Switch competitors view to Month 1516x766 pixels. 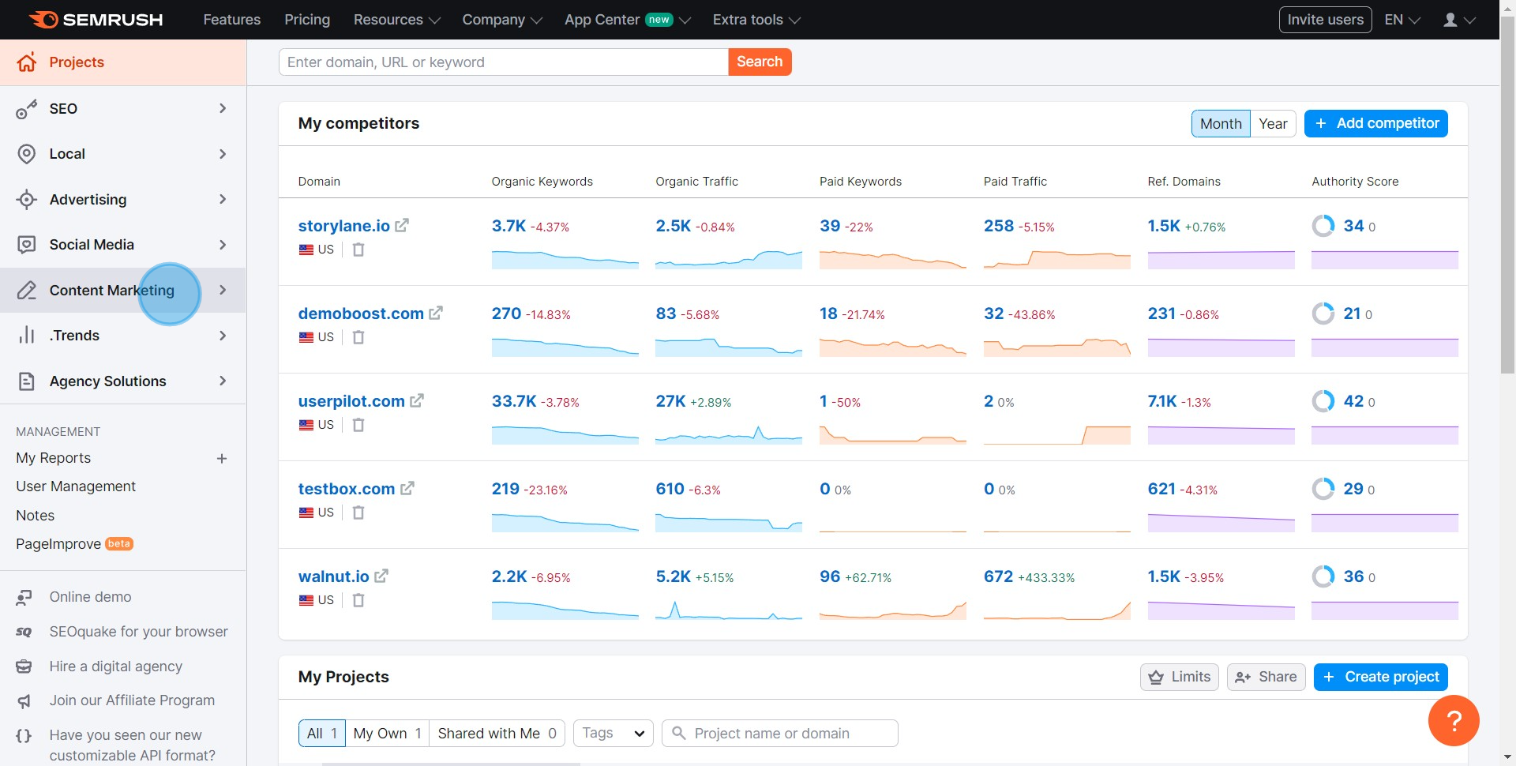click(1221, 124)
